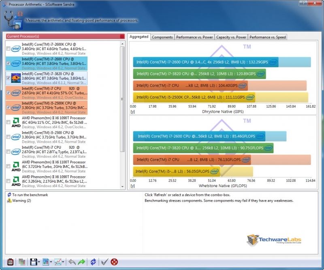Click the Intel logo beside i5-2500 3.71GHz Turbo entry
Screen dimensions: 324x270
coord(16,137)
